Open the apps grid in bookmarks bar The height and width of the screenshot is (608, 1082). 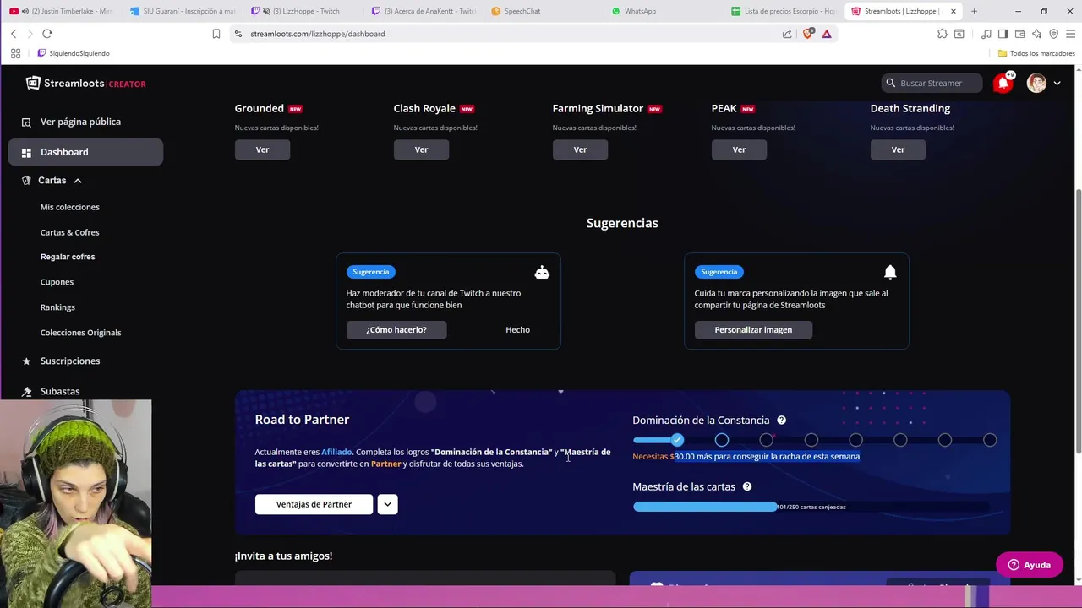click(x=15, y=53)
